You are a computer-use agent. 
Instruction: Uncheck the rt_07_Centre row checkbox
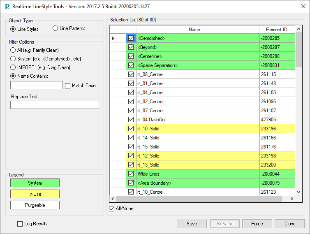(x=131, y=110)
